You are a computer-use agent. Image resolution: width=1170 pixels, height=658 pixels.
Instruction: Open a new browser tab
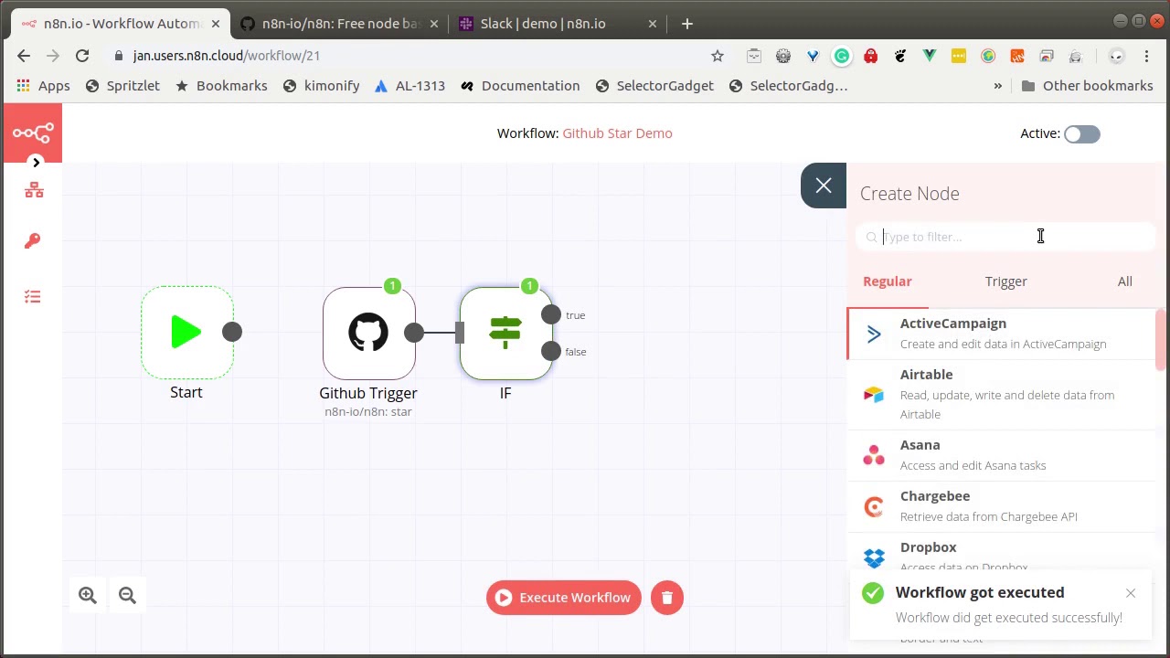click(x=687, y=24)
